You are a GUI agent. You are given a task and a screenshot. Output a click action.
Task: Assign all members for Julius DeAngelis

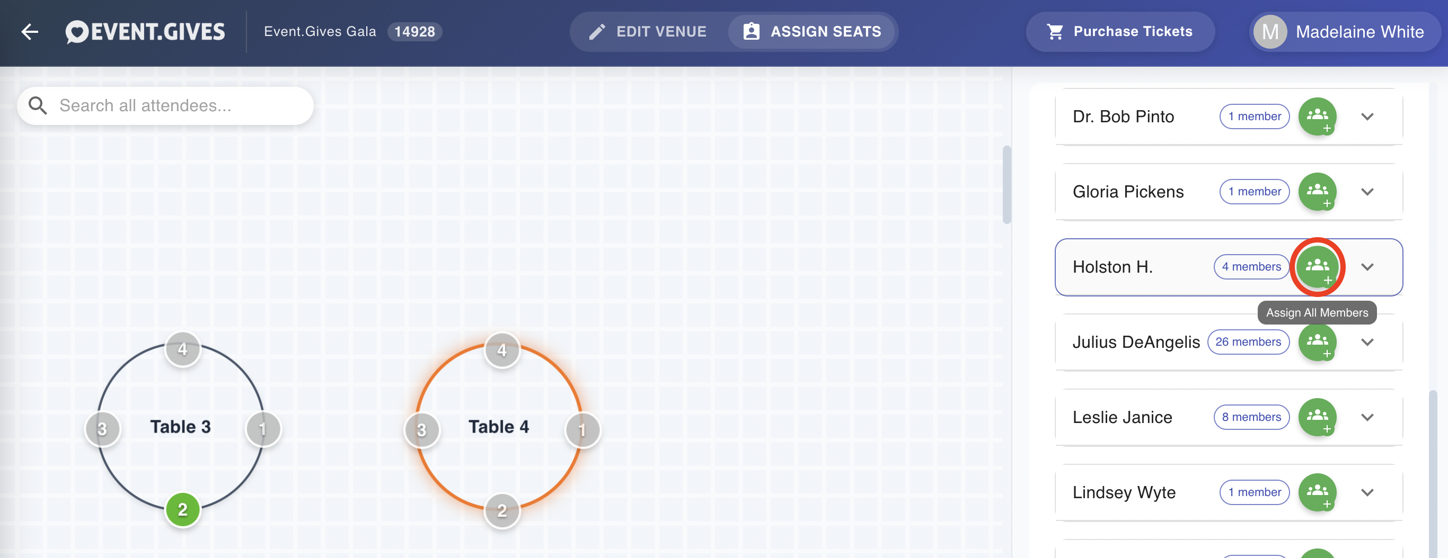click(1317, 342)
